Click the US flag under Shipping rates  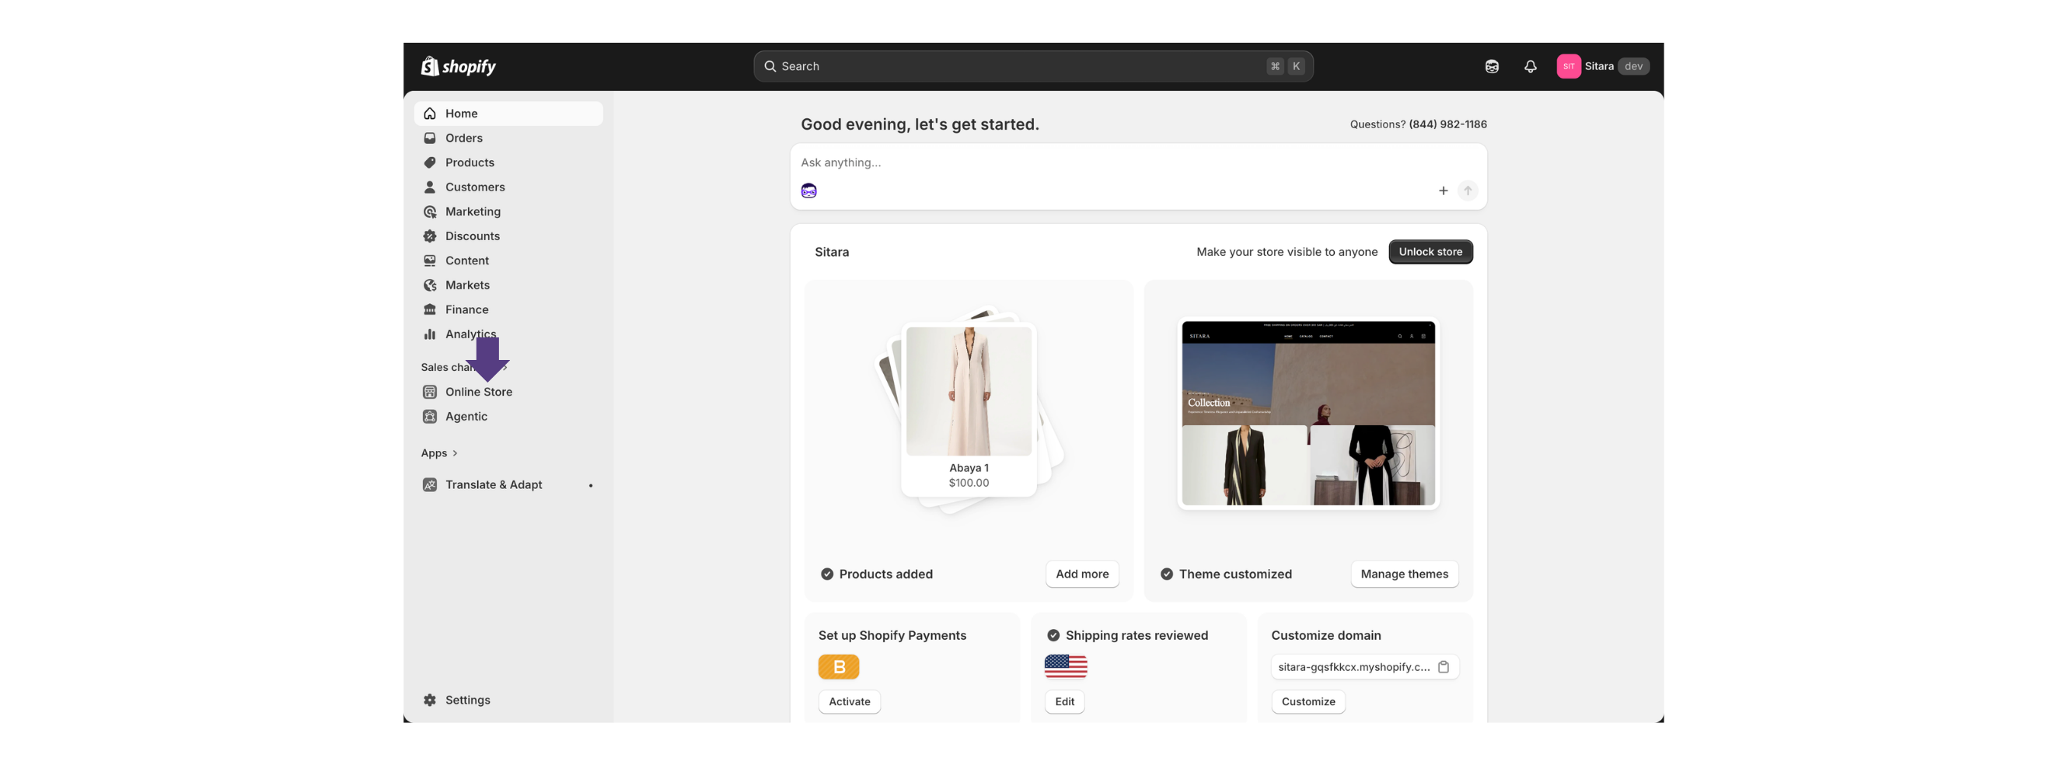click(1065, 666)
